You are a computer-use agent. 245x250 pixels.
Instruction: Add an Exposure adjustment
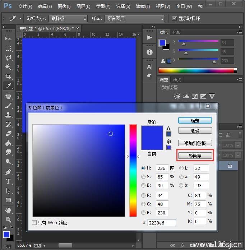click(203, 97)
